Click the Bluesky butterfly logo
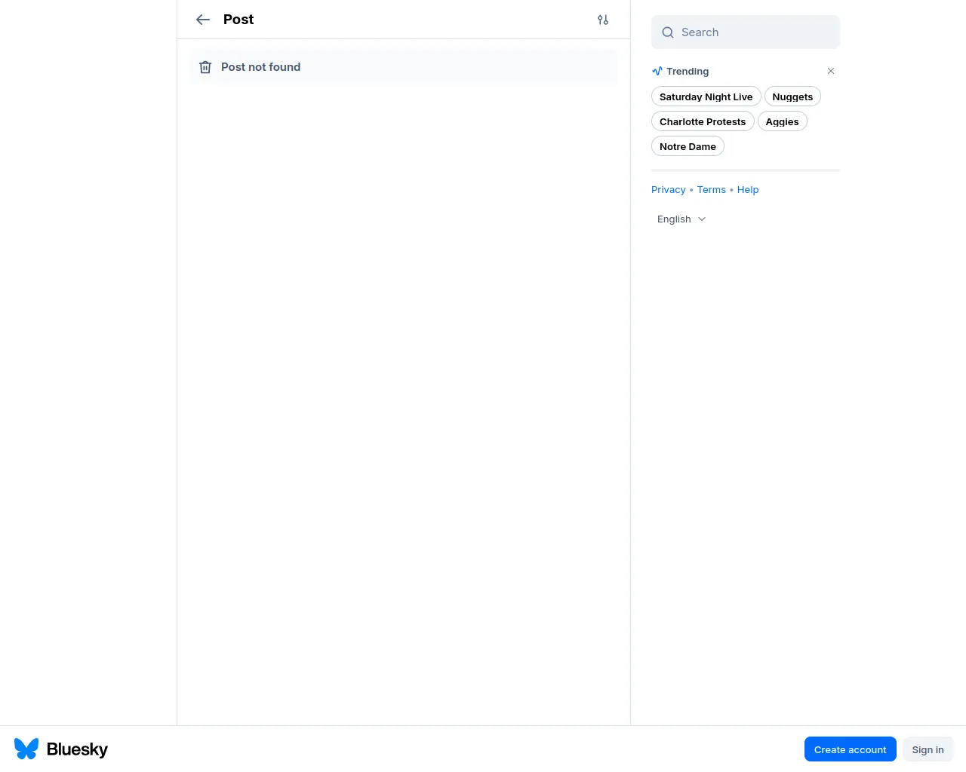966x772 pixels. (x=26, y=749)
